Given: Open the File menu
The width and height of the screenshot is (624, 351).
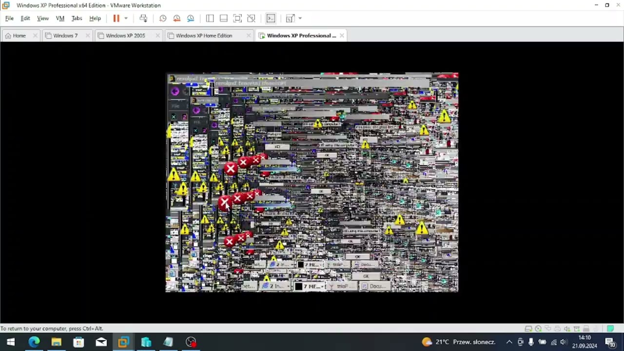Looking at the screenshot, I should 9,19.
